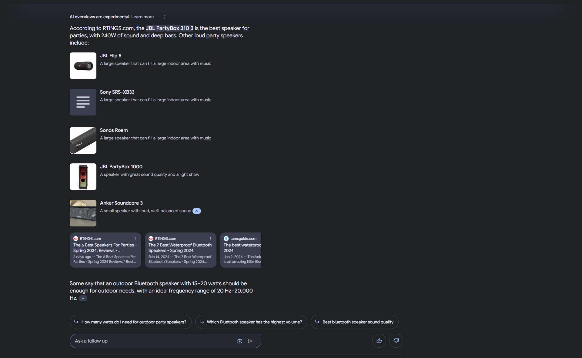Open the three-dot menu on first RTINGS.com card
This screenshot has width=582, height=358.
click(x=135, y=239)
